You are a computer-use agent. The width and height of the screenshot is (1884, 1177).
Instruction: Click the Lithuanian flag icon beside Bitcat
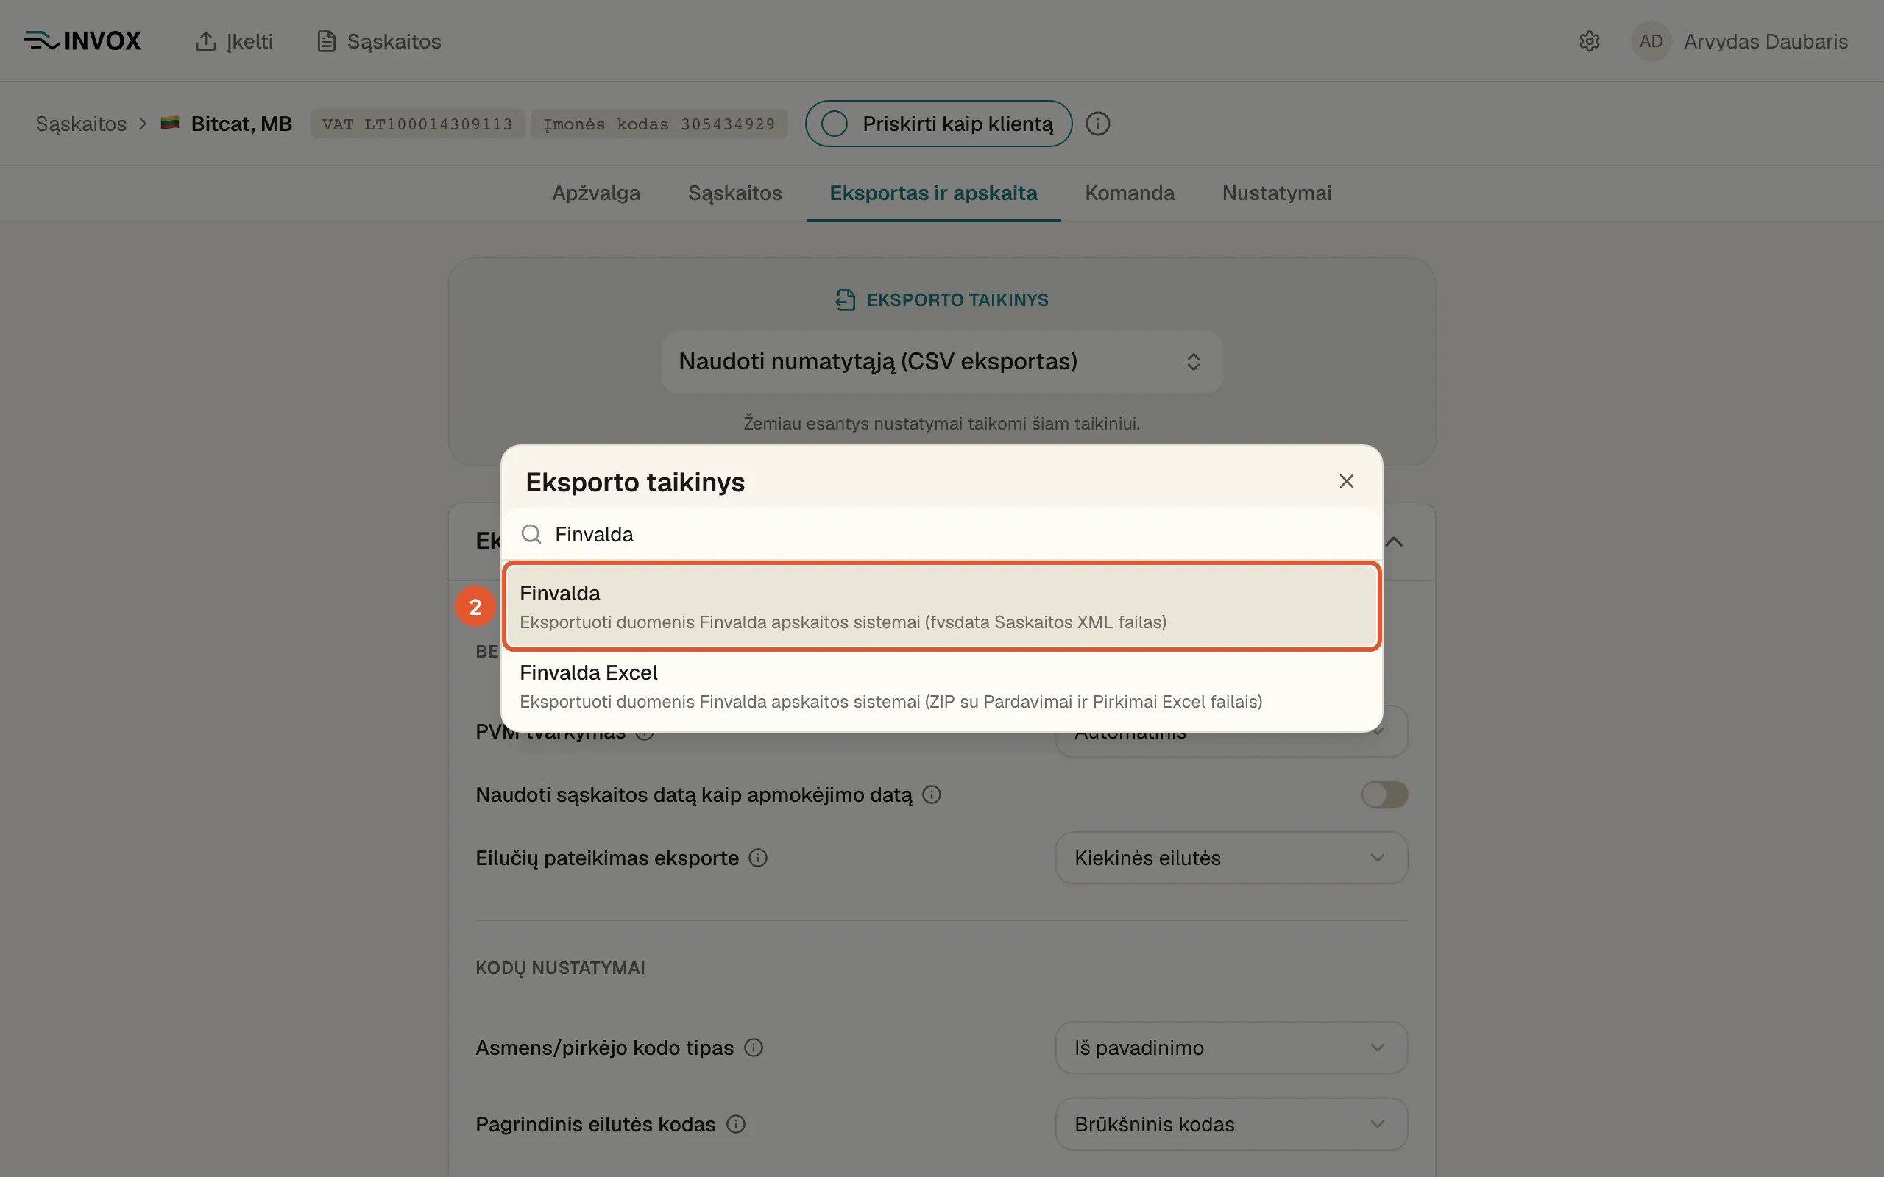(x=170, y=123)
